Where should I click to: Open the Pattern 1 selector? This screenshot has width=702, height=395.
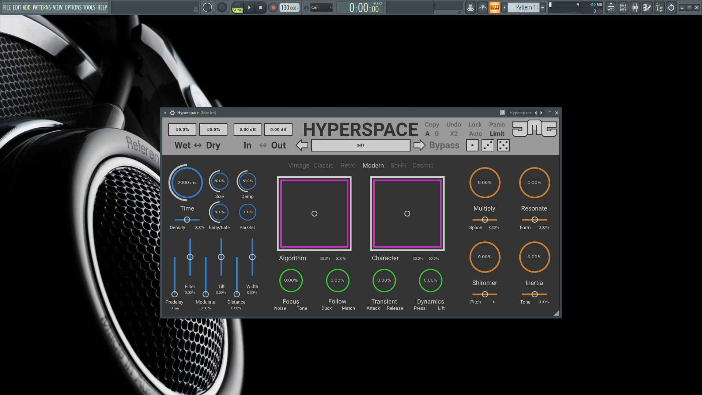tap(524, 7)
